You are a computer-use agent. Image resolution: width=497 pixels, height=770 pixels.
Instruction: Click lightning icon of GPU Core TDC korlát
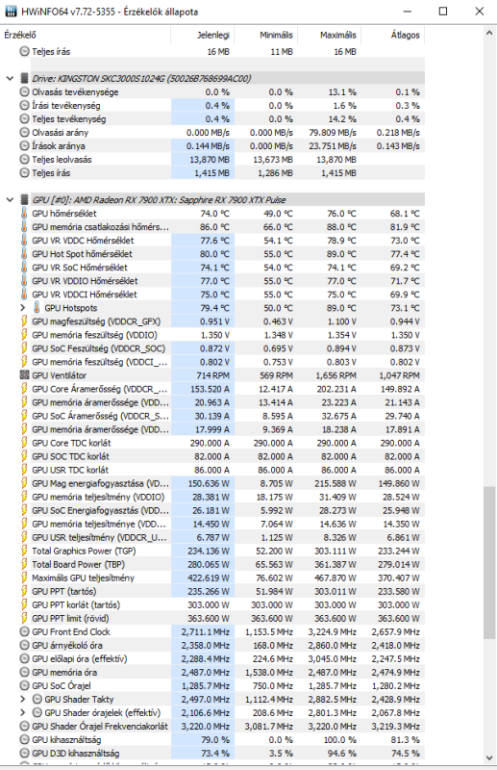24,443
